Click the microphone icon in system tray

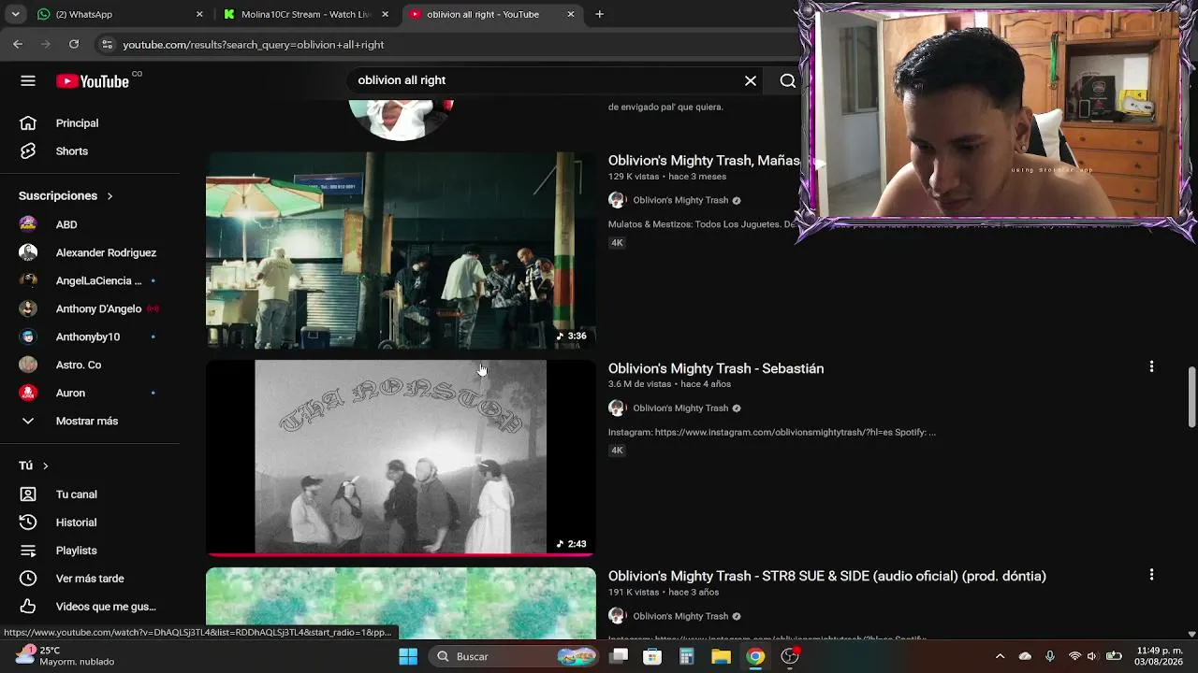[1050, 656]
